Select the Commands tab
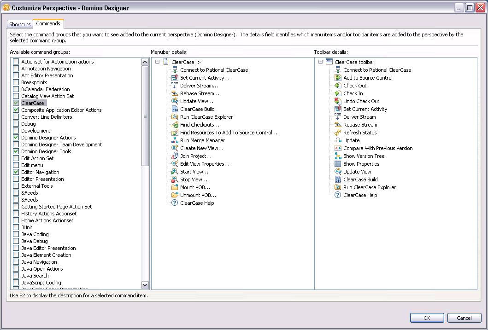Screen dimensions: 488x330 [48, 23]
